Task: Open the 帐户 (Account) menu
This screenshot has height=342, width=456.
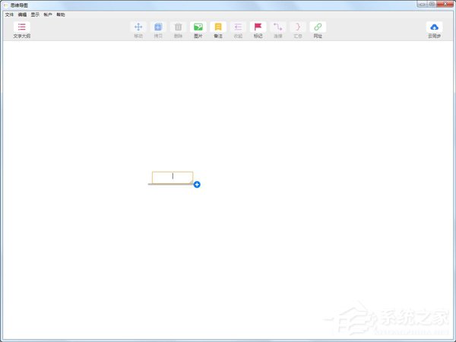Action: tap(48, 14)
